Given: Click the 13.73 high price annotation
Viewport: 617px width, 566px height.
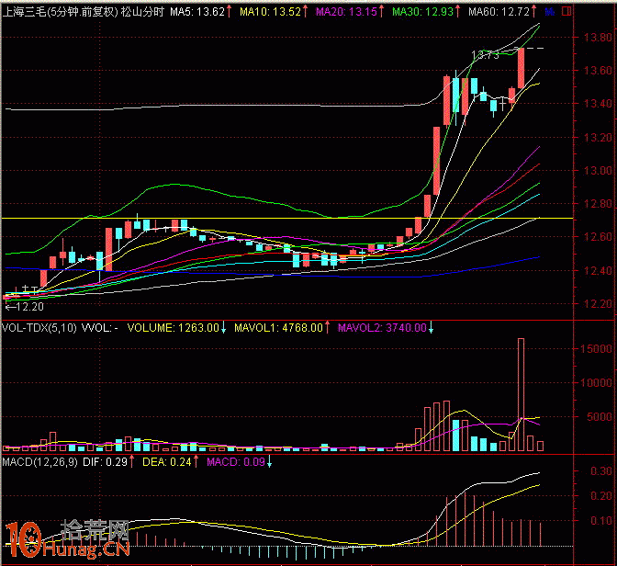Looking at the screenshot, I should tap(485, 55).
